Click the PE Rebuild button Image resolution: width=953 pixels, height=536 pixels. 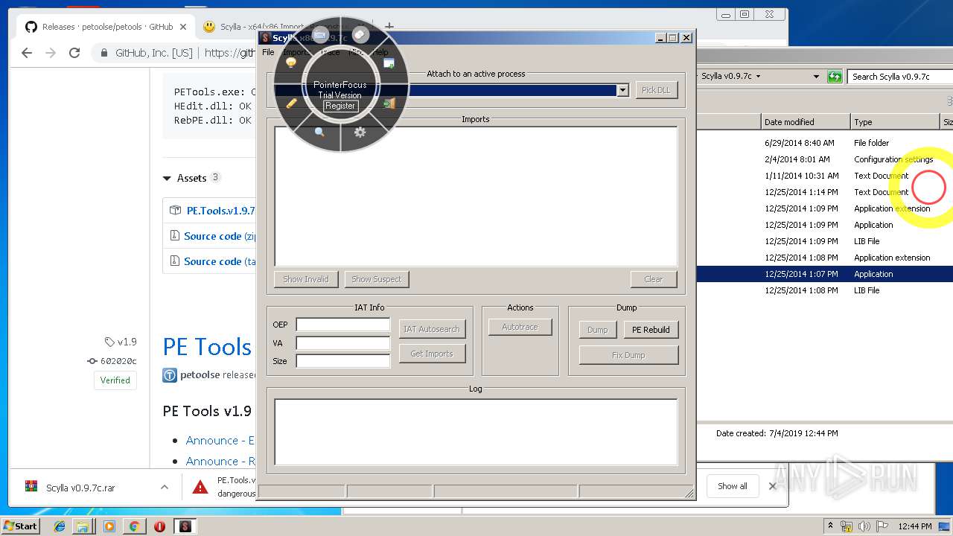point(651,330)
